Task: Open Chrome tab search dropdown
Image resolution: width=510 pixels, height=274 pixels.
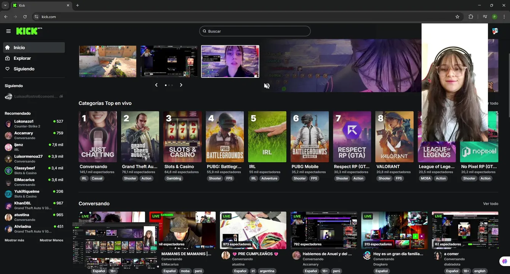Action: 5,5
